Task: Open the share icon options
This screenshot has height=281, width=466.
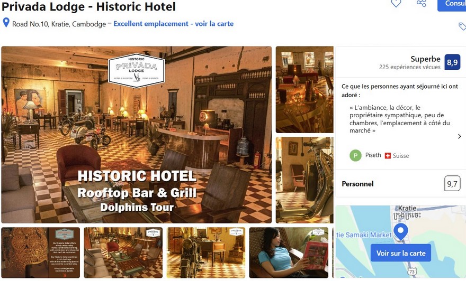Action: 421,3
